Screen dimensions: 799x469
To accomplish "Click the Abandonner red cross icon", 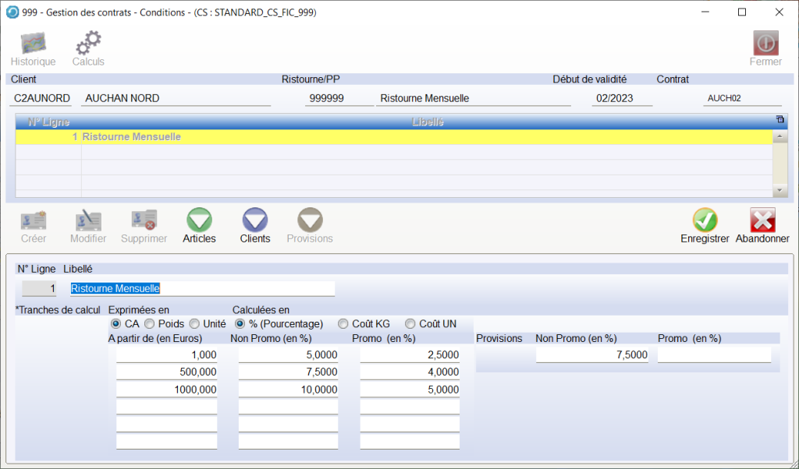I will click(x=762, y=220).
